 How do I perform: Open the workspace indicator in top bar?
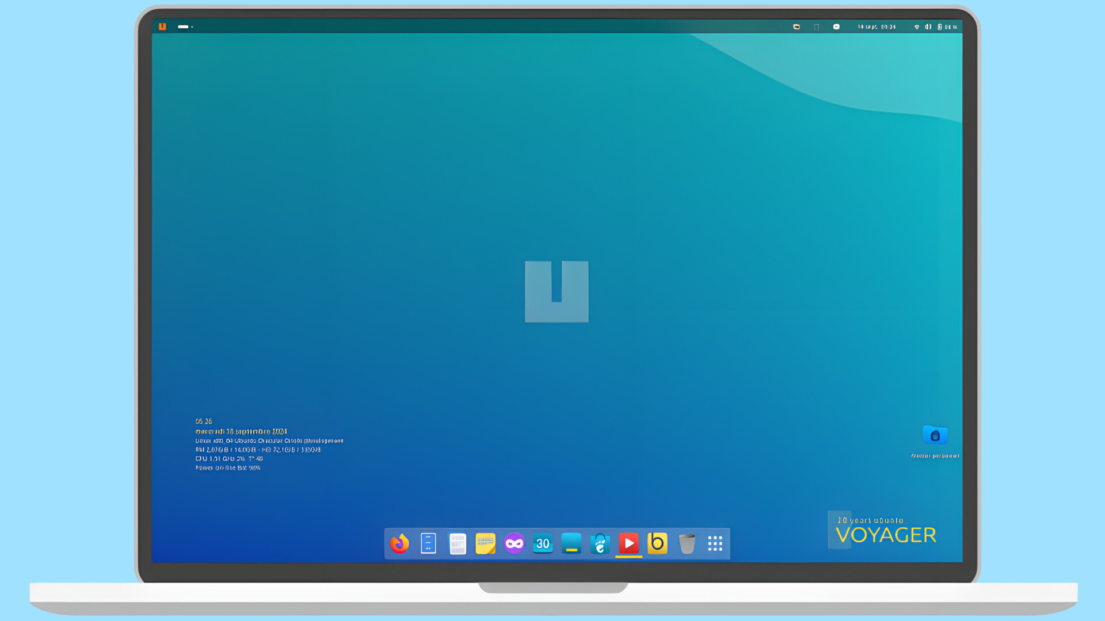tap(185, 26)
